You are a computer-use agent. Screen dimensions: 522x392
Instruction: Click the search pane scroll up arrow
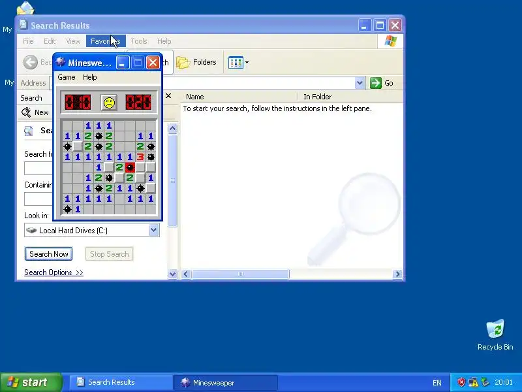172,128
